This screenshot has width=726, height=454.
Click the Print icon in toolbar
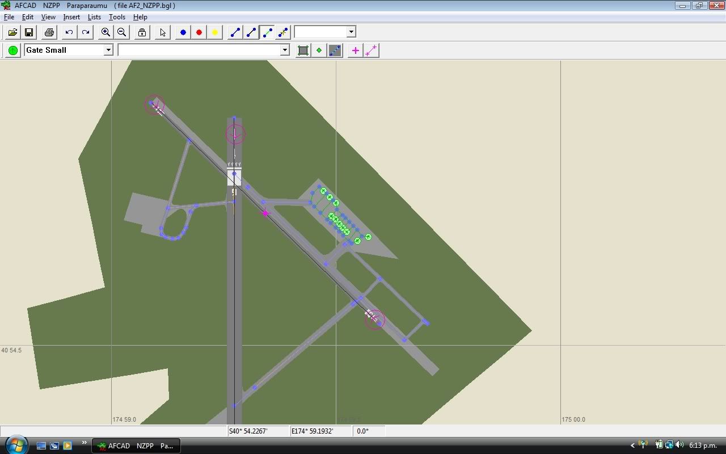click(49, 32)
